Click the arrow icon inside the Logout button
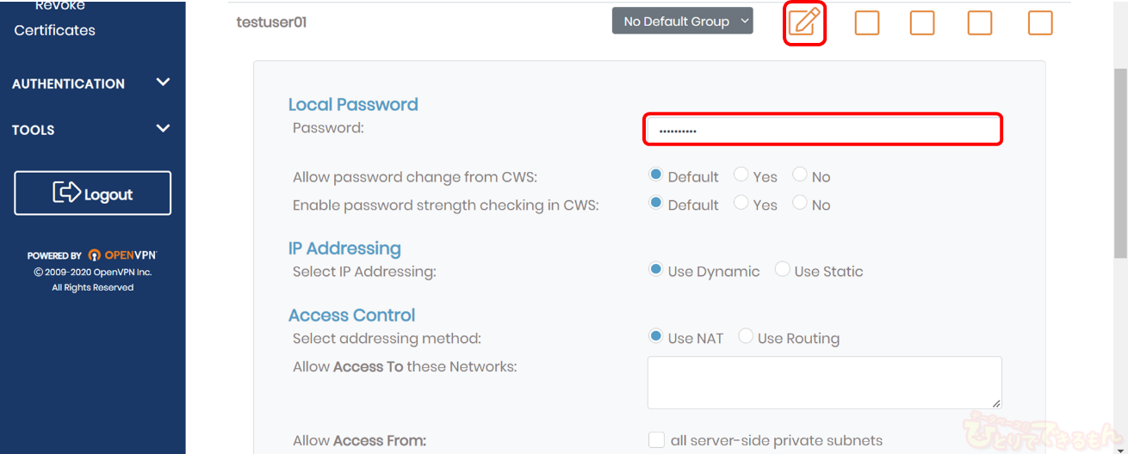The image size is (1128, 454). pyautogui.click(x=66, y=193)
